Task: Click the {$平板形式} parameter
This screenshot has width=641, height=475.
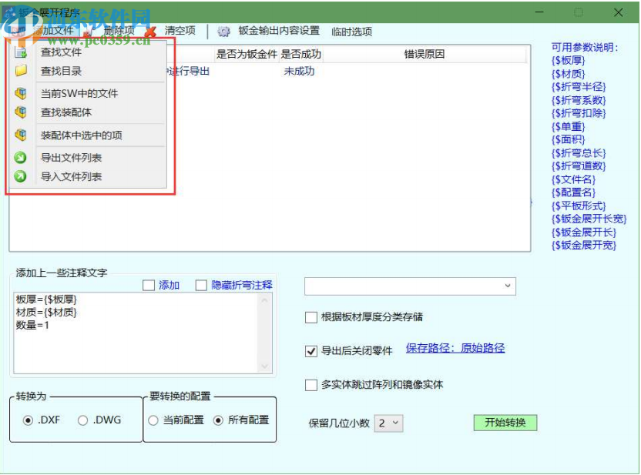Action: (579, 206)
